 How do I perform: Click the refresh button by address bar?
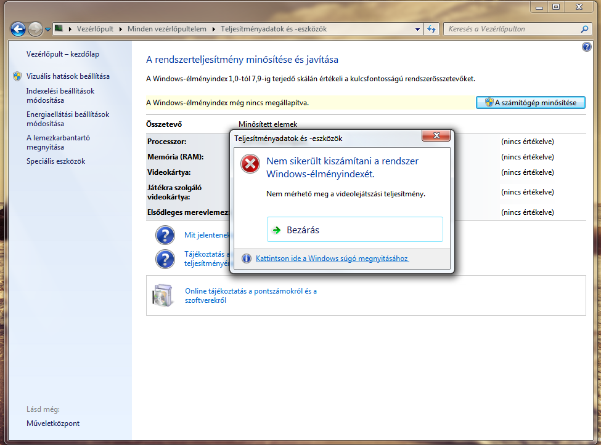(x=431, y=29)
